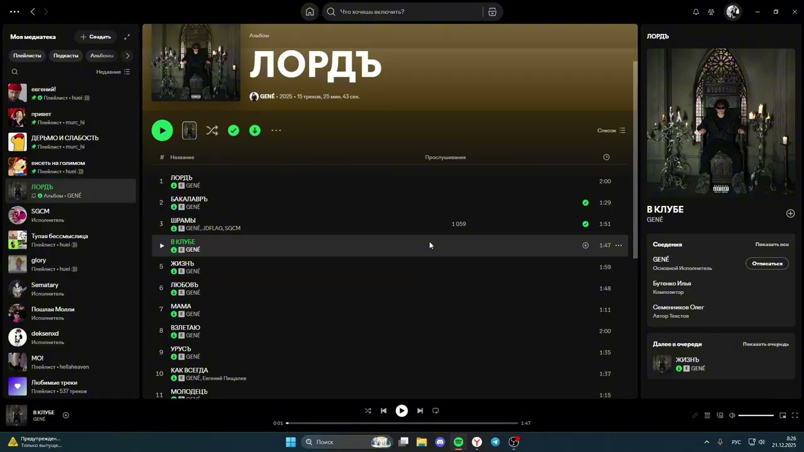The image size is (804, 452).
Task: Show hidden tray icons chevron
Action: click(707, 442)
